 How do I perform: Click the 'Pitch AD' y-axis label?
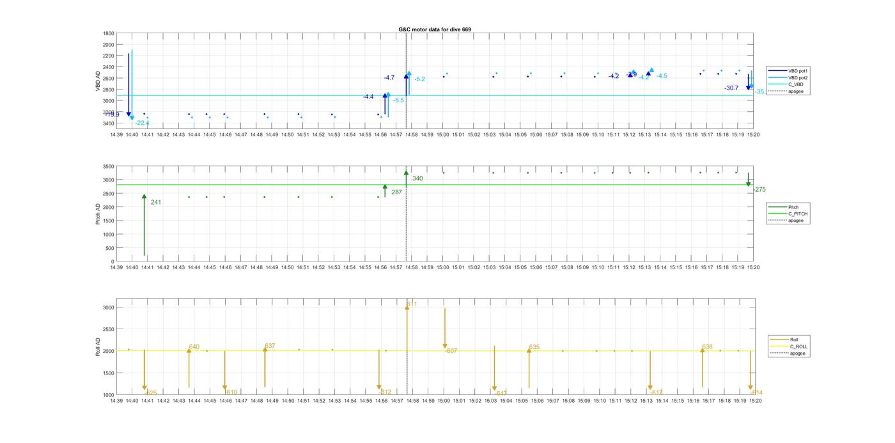coord(98,214)
